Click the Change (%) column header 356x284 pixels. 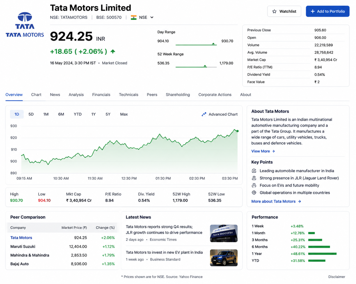click(x=105, y=228)
